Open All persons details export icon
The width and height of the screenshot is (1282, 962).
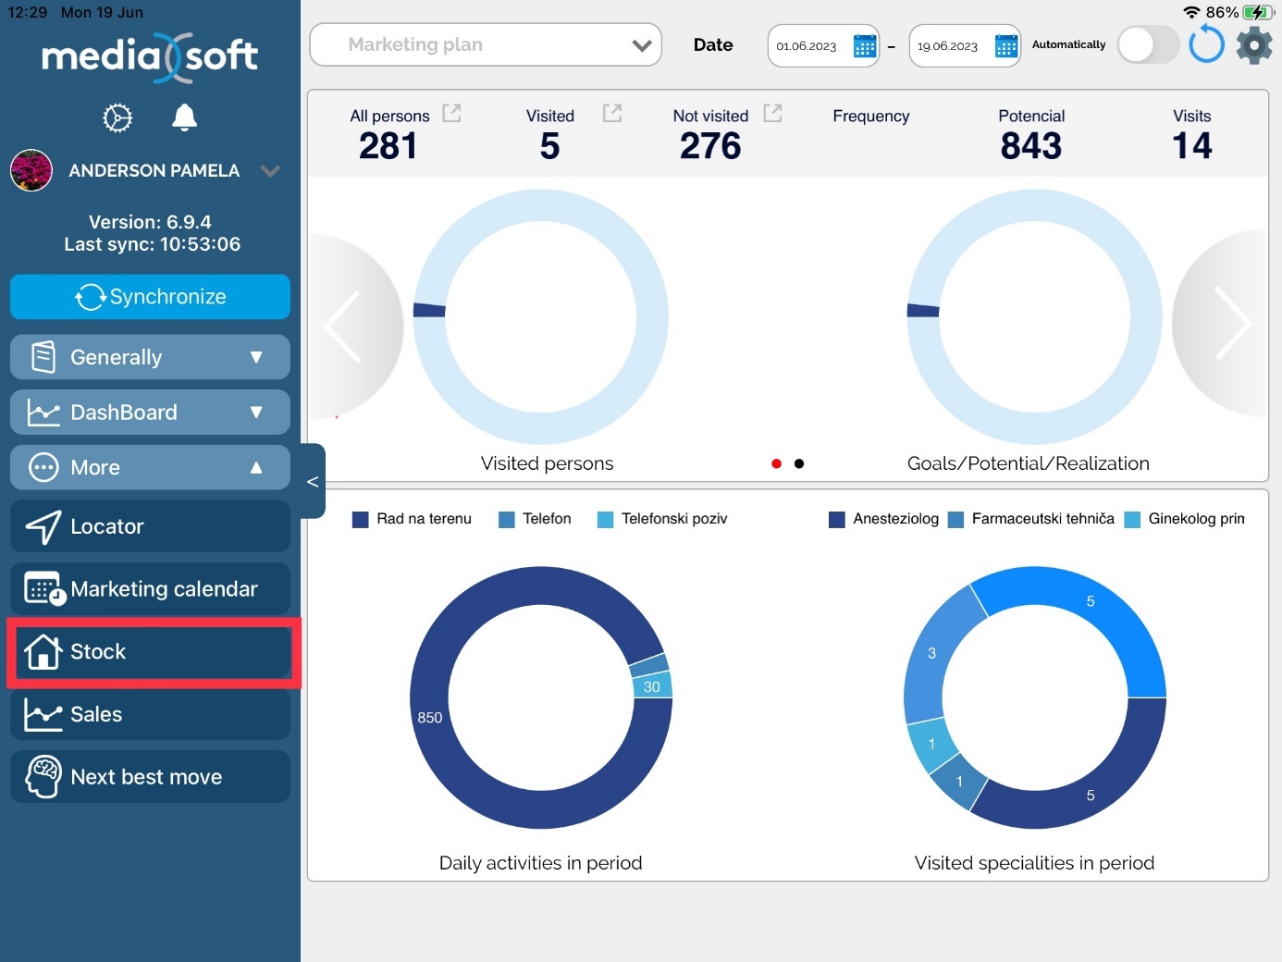tap(451, 114)
